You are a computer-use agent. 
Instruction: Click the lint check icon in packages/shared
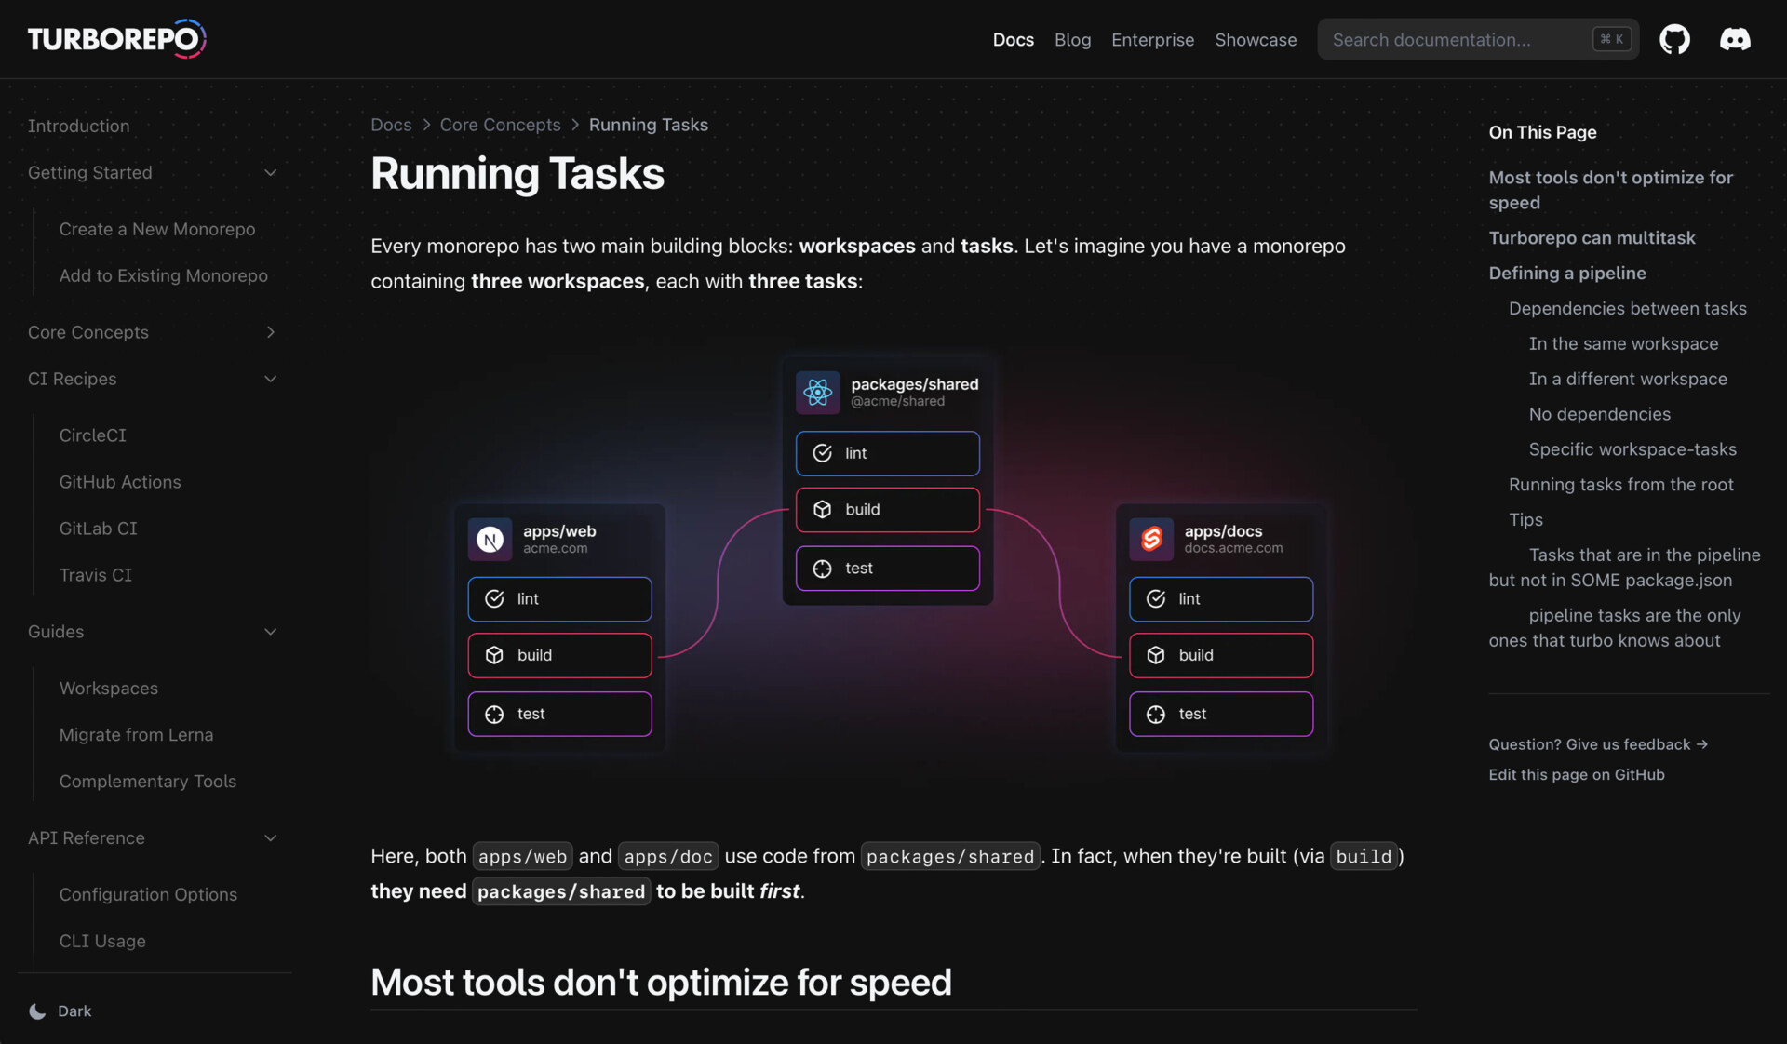point(823,453)
